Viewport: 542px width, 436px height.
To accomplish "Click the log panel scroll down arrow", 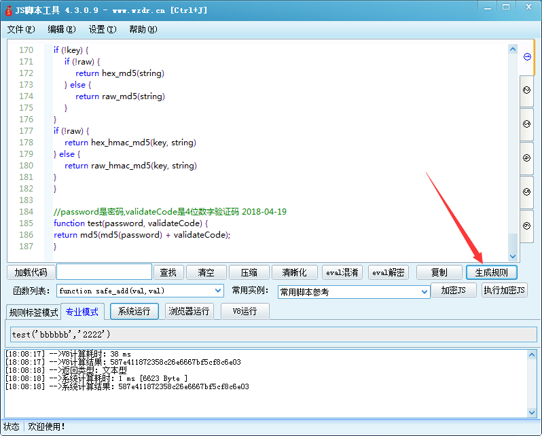I will [532, 412].
